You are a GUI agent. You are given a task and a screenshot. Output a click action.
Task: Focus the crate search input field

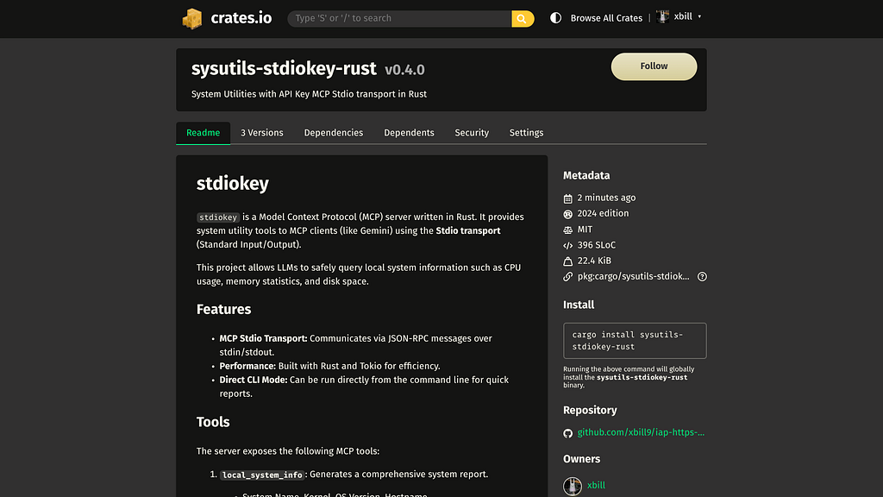[399, 19]
